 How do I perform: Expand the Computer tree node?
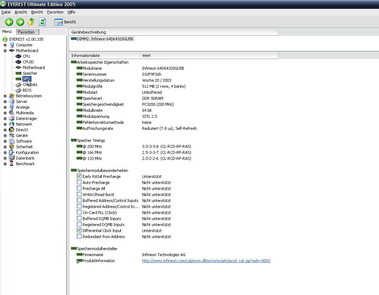[5, 45]
